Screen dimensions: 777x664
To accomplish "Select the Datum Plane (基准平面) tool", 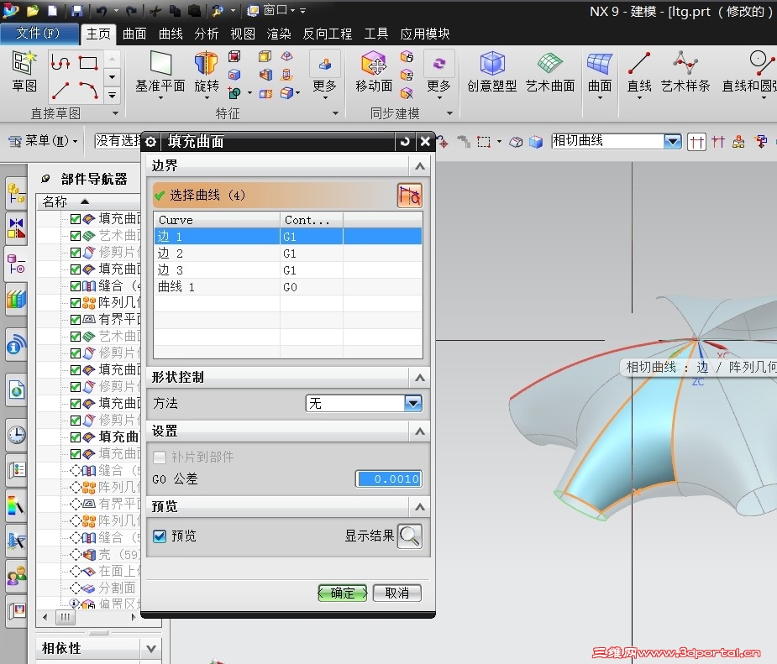I will [160, 65].
